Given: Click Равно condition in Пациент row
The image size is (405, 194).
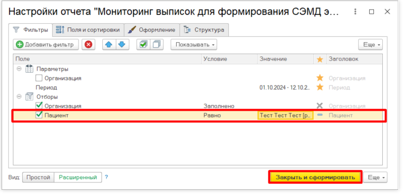Looking at the screenshot, I should tap(212, 115).
